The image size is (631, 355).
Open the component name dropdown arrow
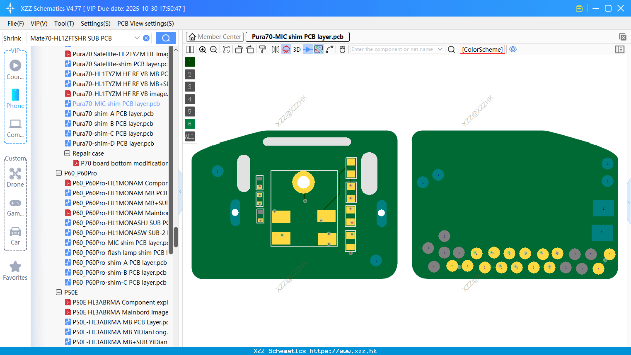coord(440,49)
